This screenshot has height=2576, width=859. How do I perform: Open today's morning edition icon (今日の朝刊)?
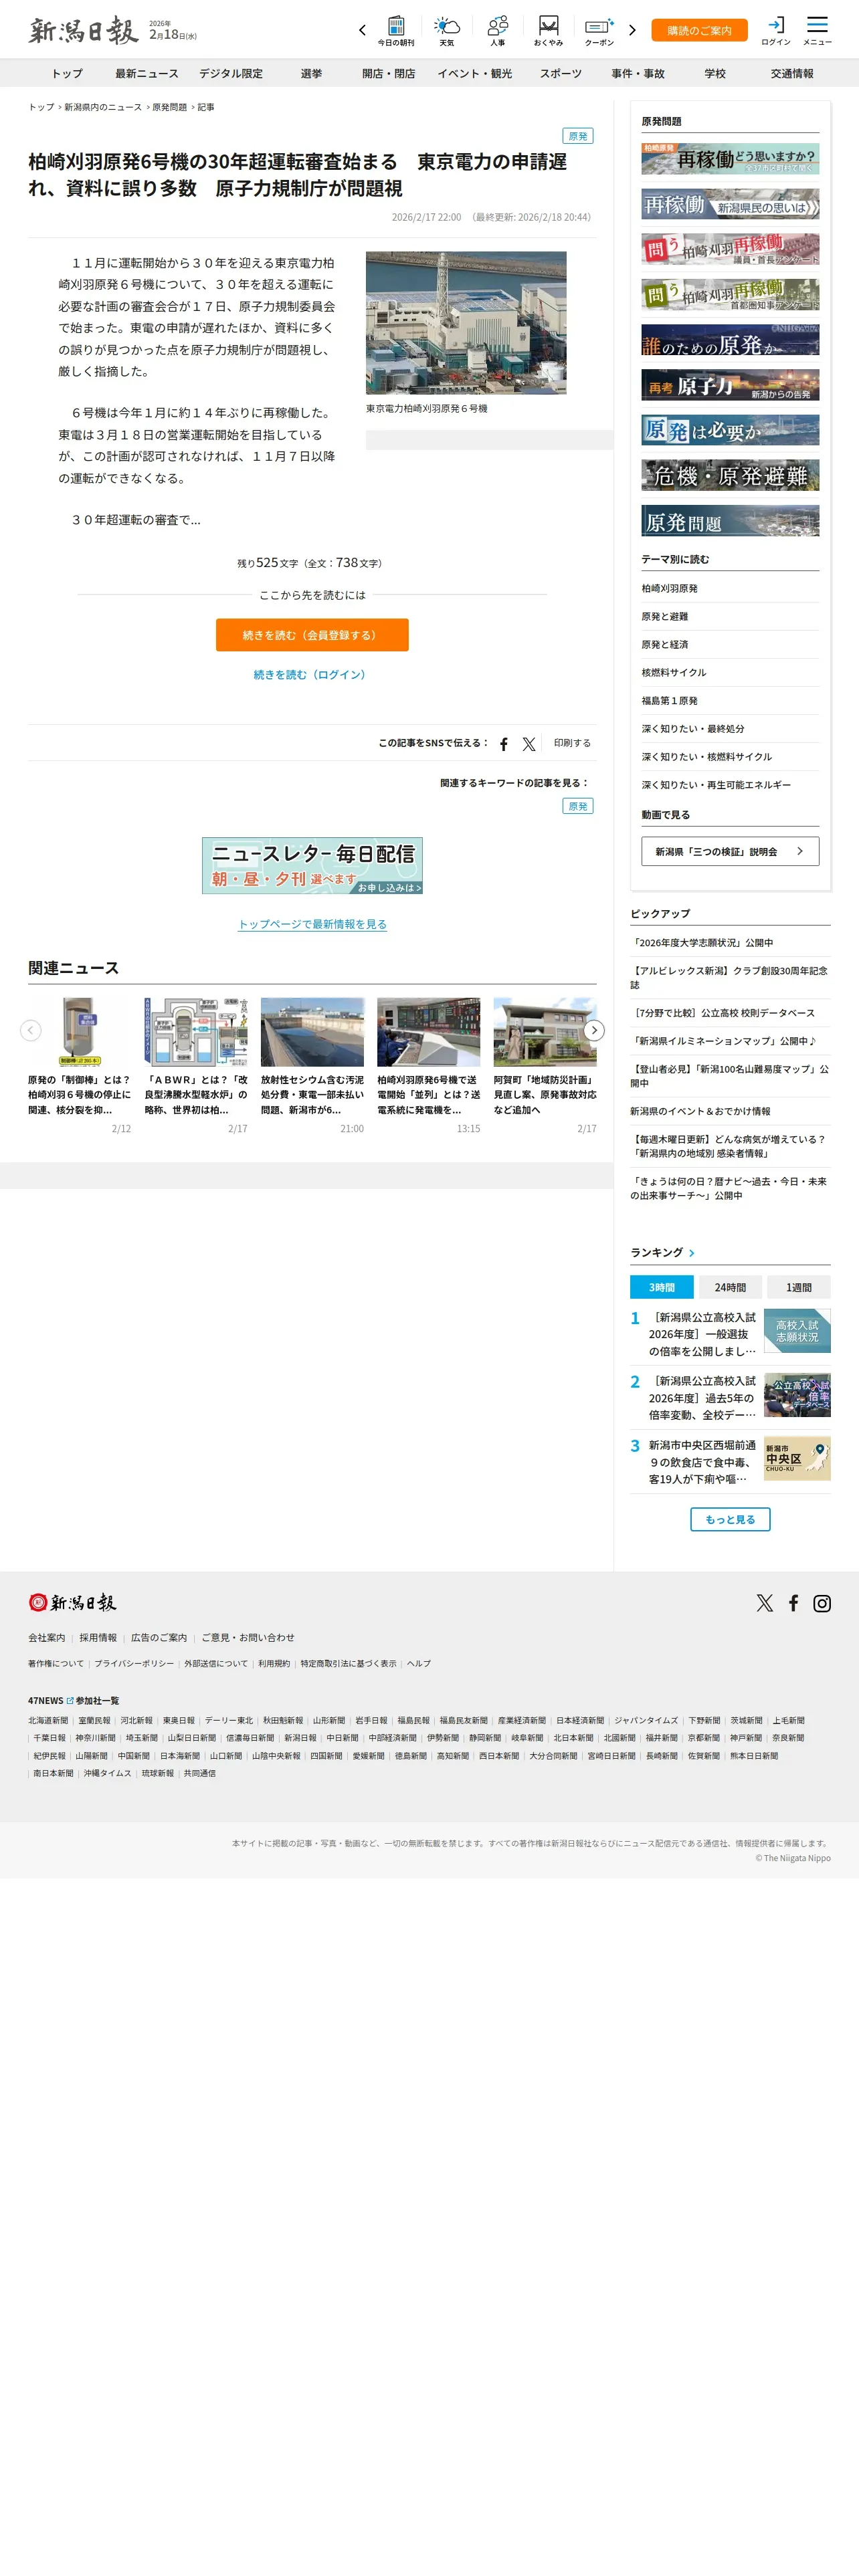point(396,30)
